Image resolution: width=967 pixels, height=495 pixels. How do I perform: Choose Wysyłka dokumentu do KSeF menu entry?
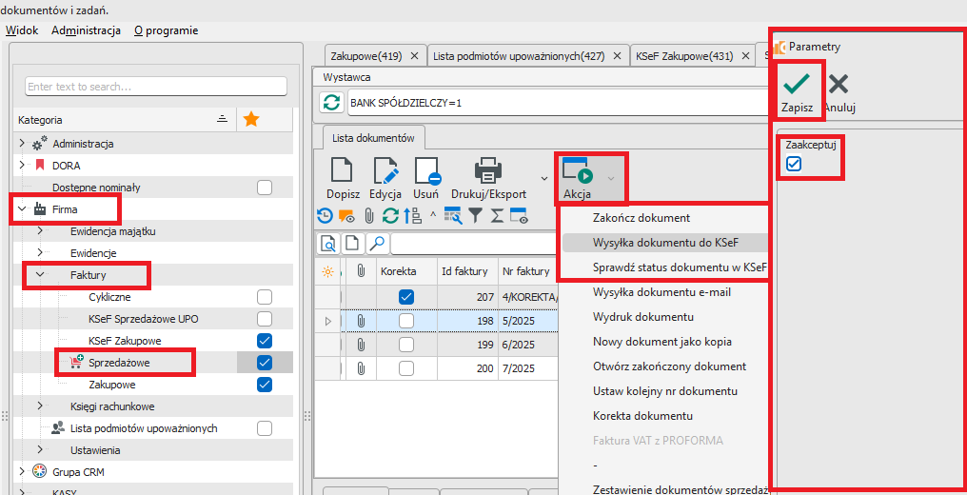tap(664, 243)
